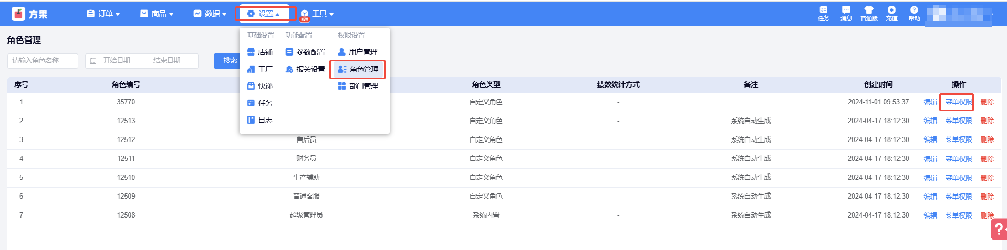The width and height of the screenshot is (1007, 250).
Task: Click the 方果 logo icon
Action: pos(18,14)
